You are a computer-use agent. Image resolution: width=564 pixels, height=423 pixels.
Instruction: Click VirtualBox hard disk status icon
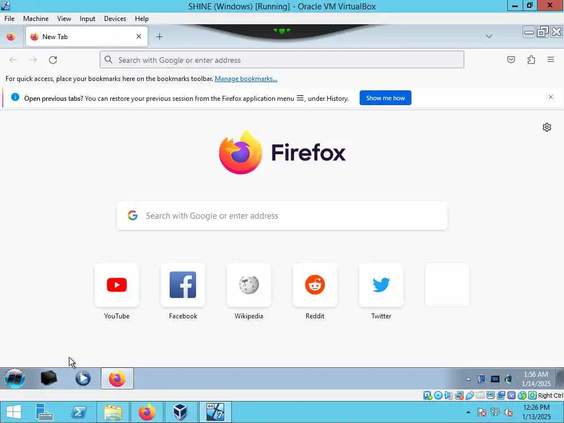427,395
